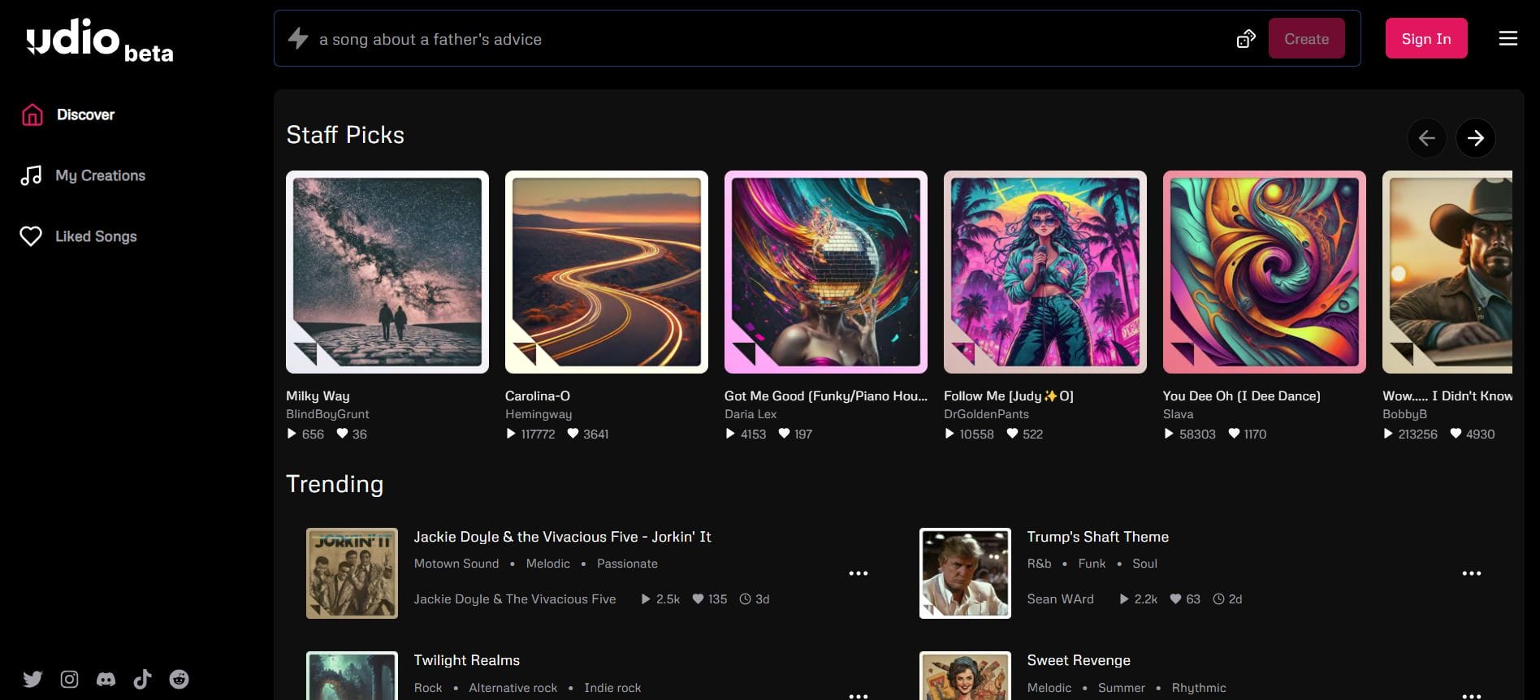Open the Liked Songs heart icon
Viewport: 1540px width, 700px height.
(x=31, y=236)
